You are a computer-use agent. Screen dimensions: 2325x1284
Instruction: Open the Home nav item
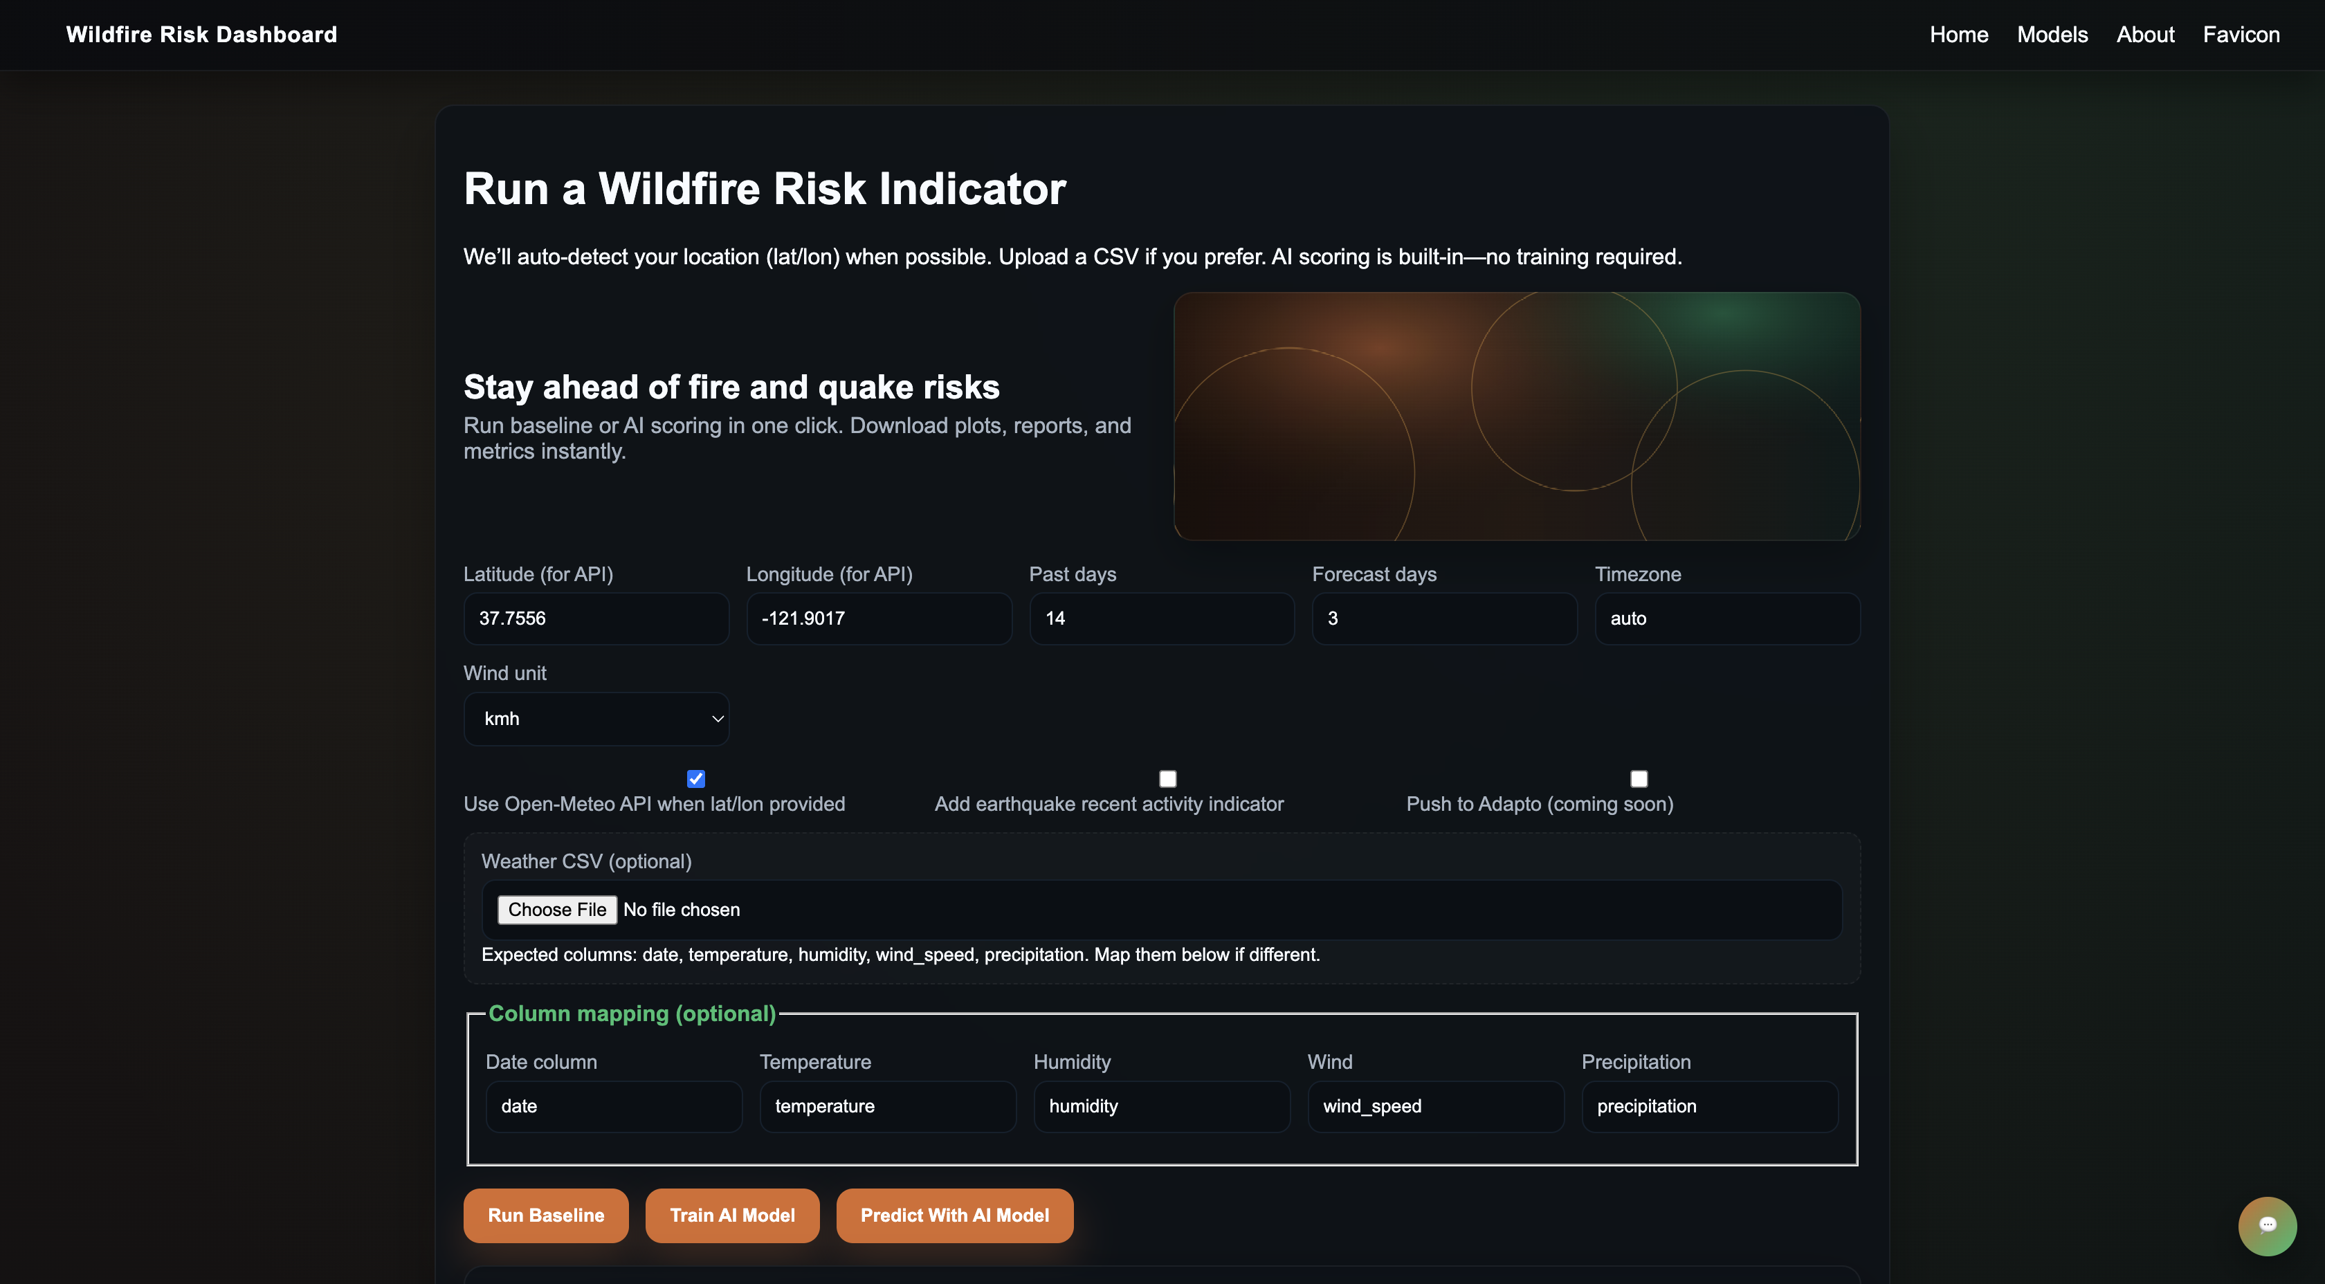[1958, 35]
